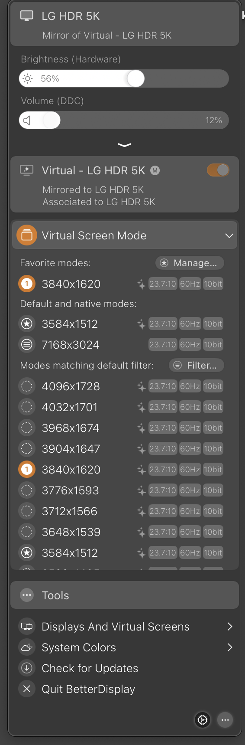Expand the Displays And Virtual Screens submenu arrow
Screen dimensions: 245x745
230,627
